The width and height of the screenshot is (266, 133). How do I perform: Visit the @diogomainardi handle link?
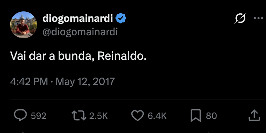[80, 32]
